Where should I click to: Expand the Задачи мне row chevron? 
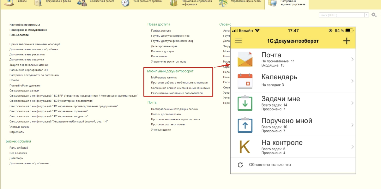point(352,103)
